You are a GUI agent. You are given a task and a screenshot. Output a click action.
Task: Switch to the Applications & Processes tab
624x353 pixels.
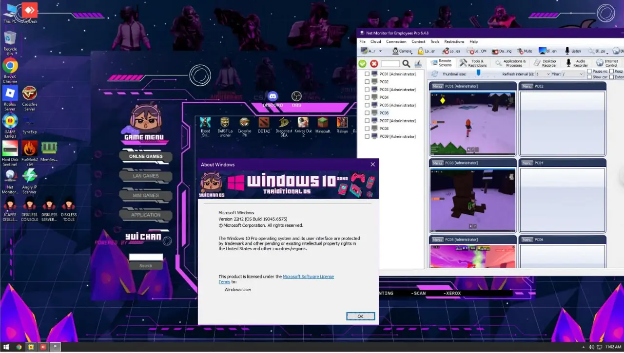510,63
